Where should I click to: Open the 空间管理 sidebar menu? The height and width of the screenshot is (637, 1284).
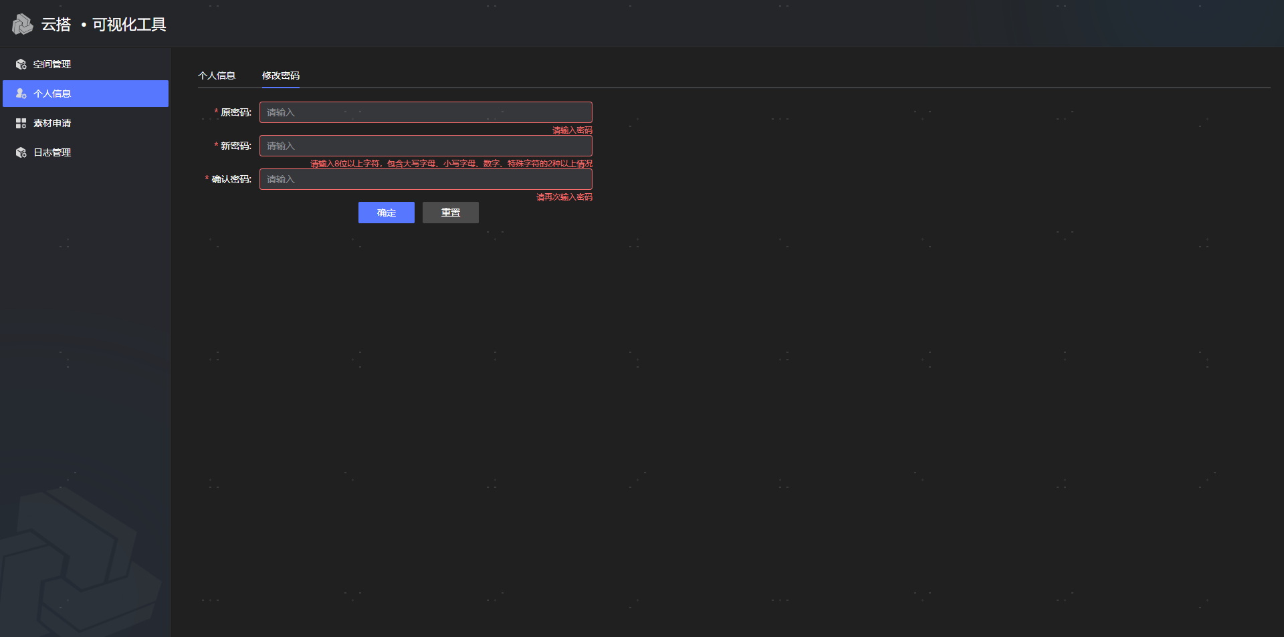pyautogui.click(x=52, y=64)
